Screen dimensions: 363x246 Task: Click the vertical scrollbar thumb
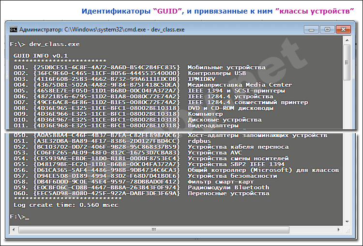pyautogui.click(x=347, y=62)
